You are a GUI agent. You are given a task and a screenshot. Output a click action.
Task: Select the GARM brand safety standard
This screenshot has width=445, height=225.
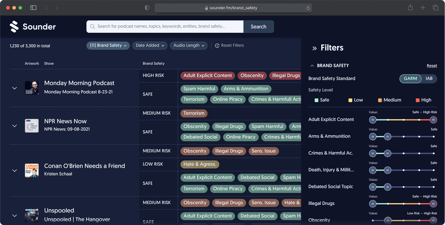[x=410, y=78]
